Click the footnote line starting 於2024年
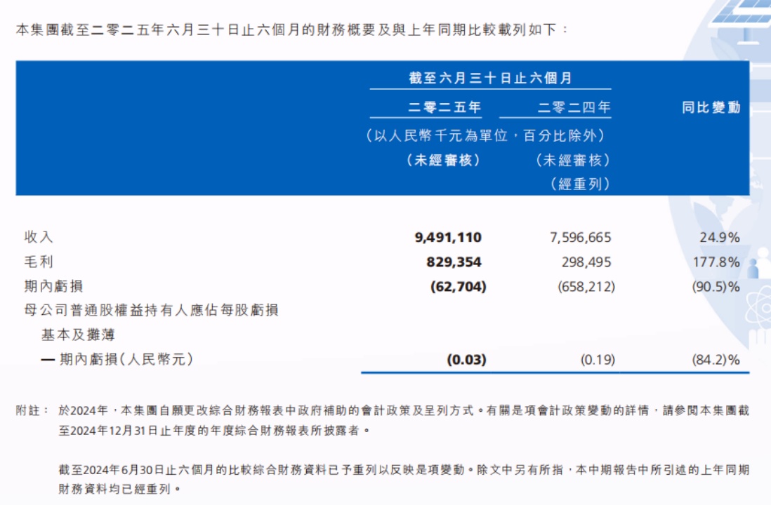 [x=404, y=411]
